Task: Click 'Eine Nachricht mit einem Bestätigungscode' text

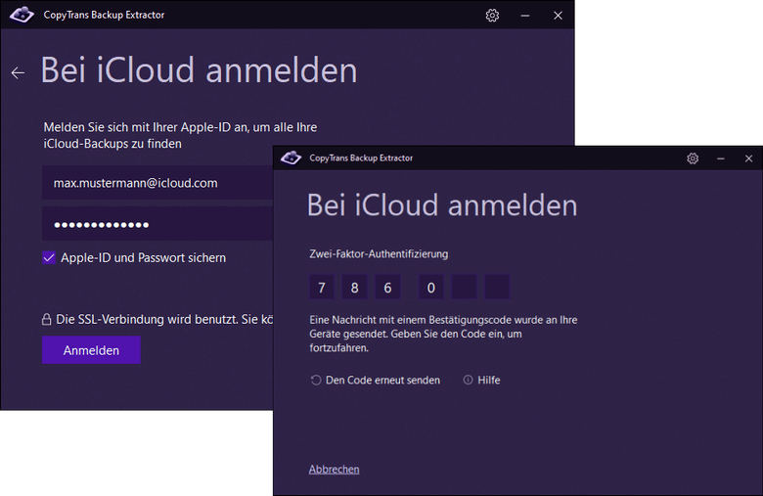Action: pyautogui.click(x=443, y=334)
